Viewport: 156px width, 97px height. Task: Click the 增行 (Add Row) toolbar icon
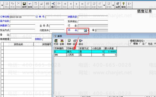[53, 5]
